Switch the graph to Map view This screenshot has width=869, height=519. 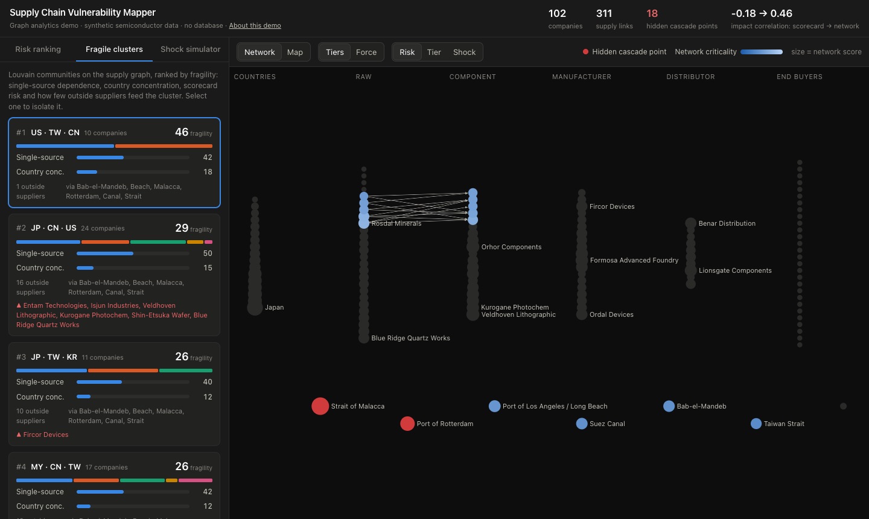coord(295,52)
